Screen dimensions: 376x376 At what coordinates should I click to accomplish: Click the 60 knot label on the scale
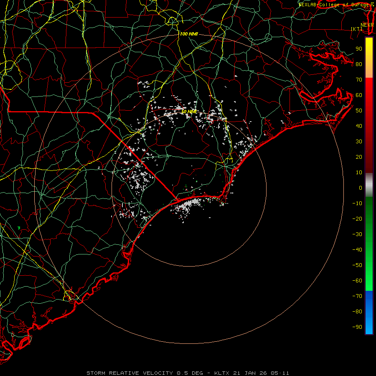(x=359, y=95)
